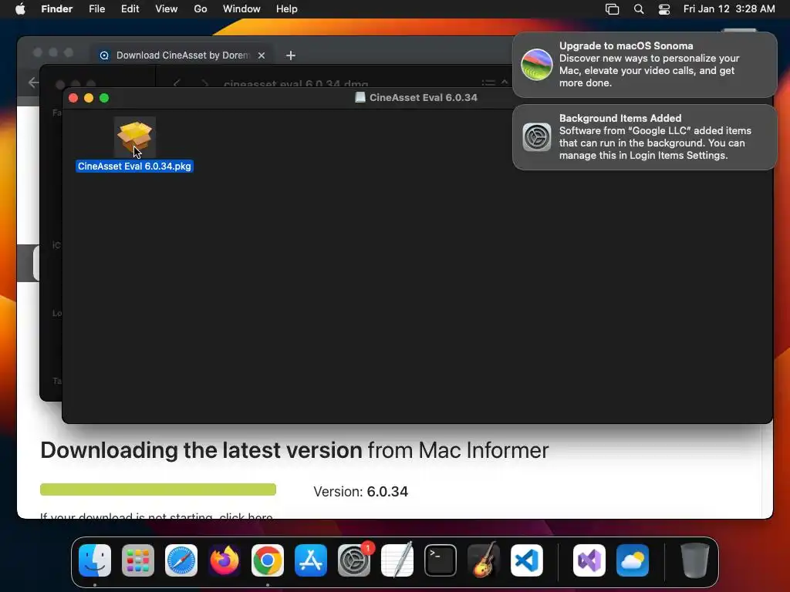Viewport: 790px width, 592px height.
Task: Open the View menu
Action: [167, 9]
